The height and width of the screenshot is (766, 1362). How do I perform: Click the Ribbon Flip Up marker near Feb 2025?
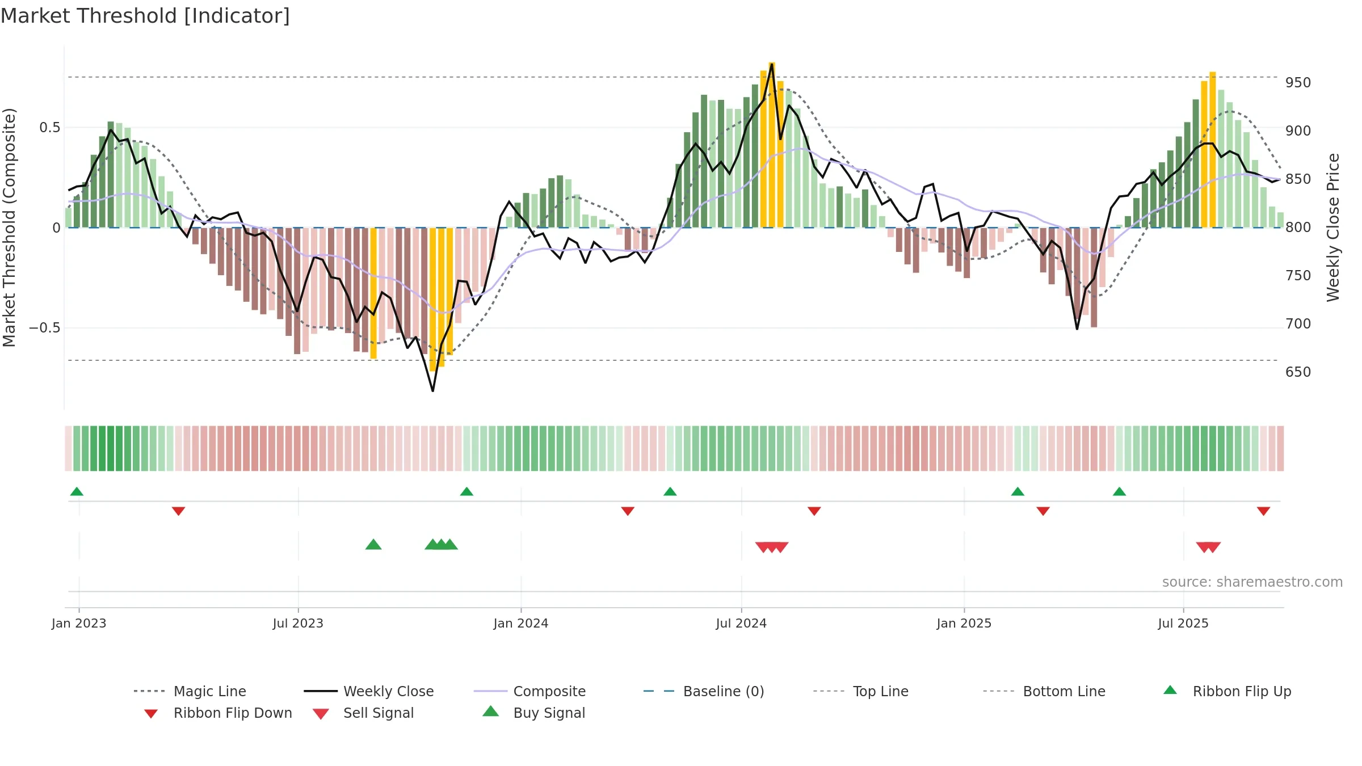[x=1018, y=491]
